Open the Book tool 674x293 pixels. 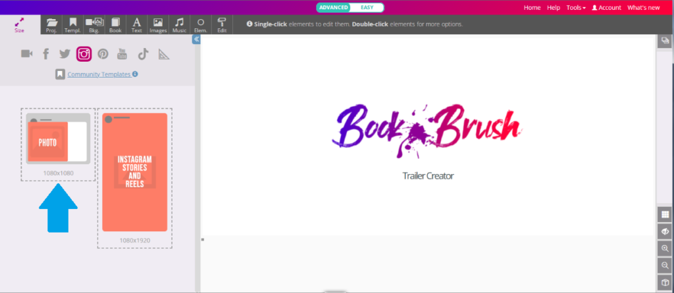(x=115, y=25)
